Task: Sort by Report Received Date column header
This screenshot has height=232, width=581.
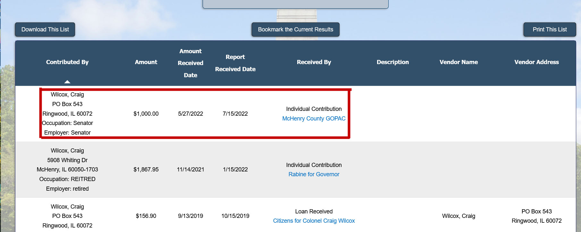Action: point(235,63)
